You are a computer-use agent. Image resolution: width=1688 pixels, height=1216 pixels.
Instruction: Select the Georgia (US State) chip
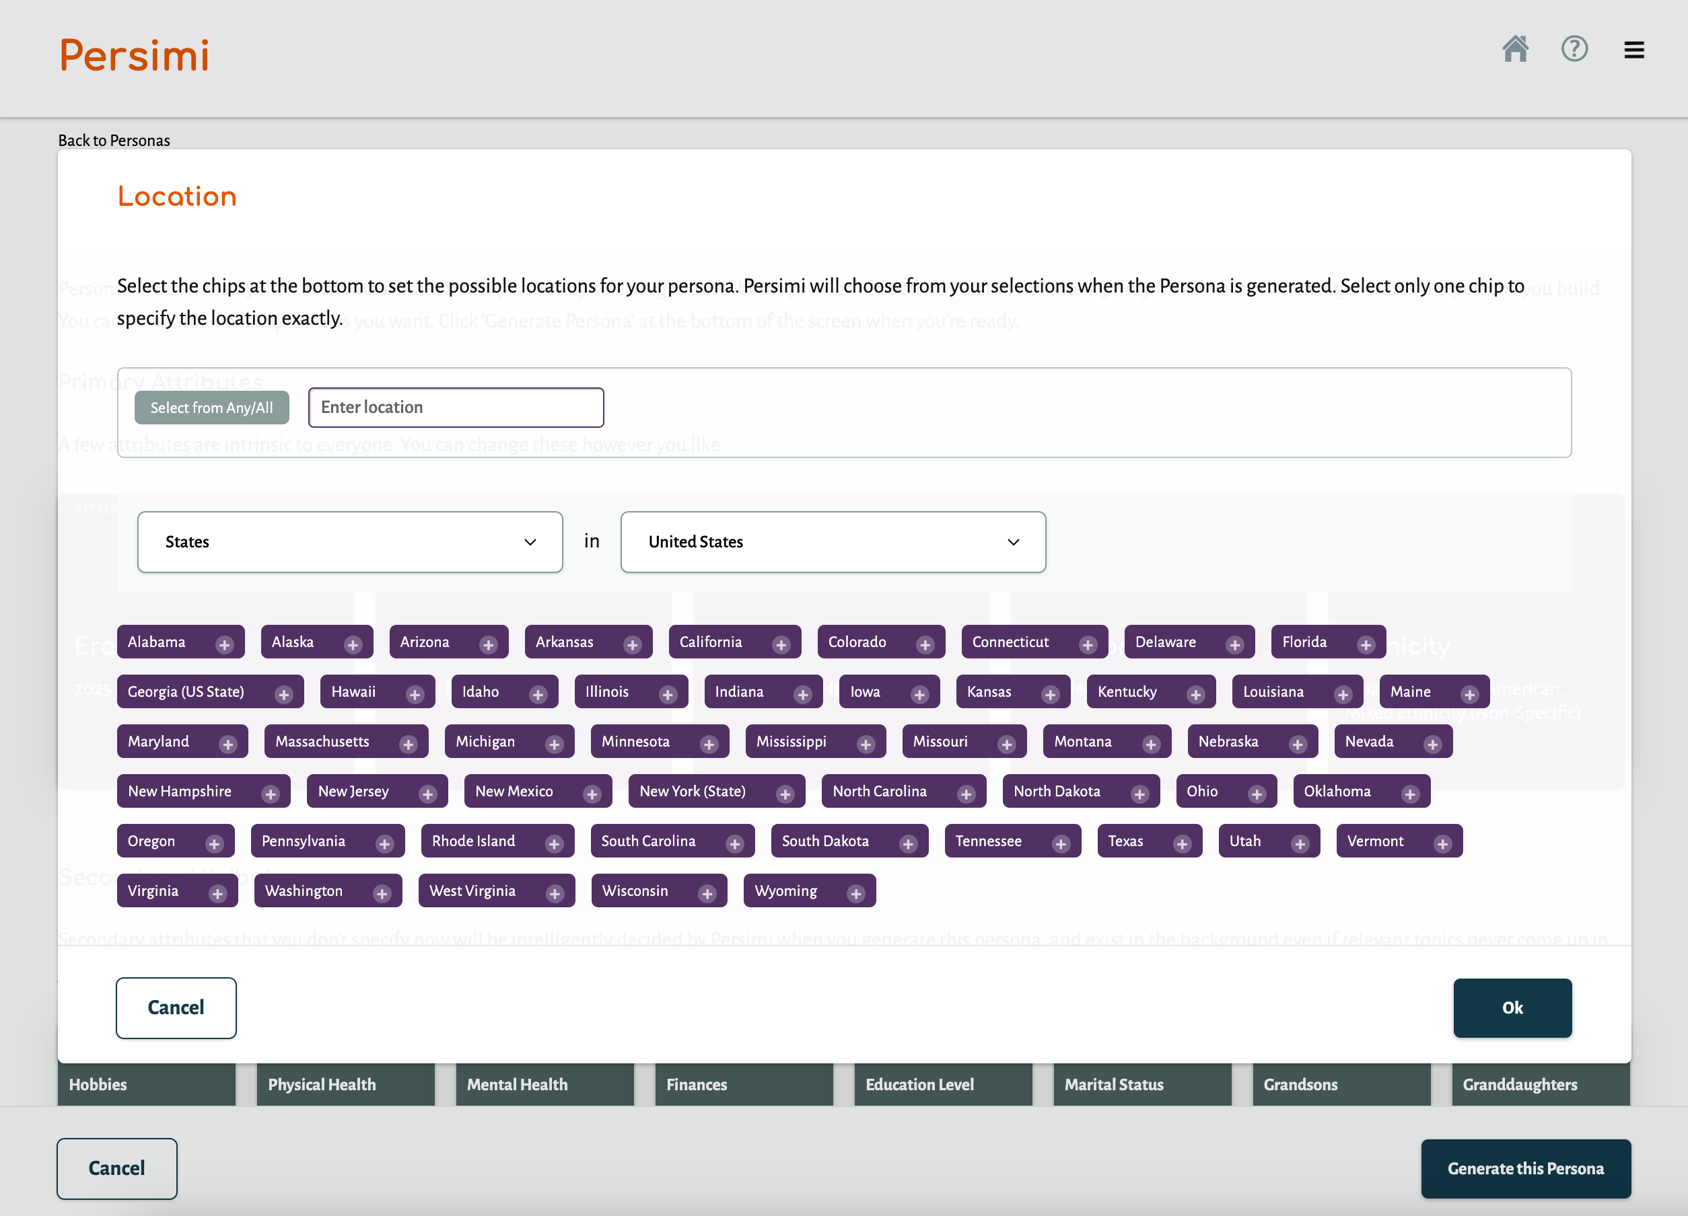[x=210, y=691]
